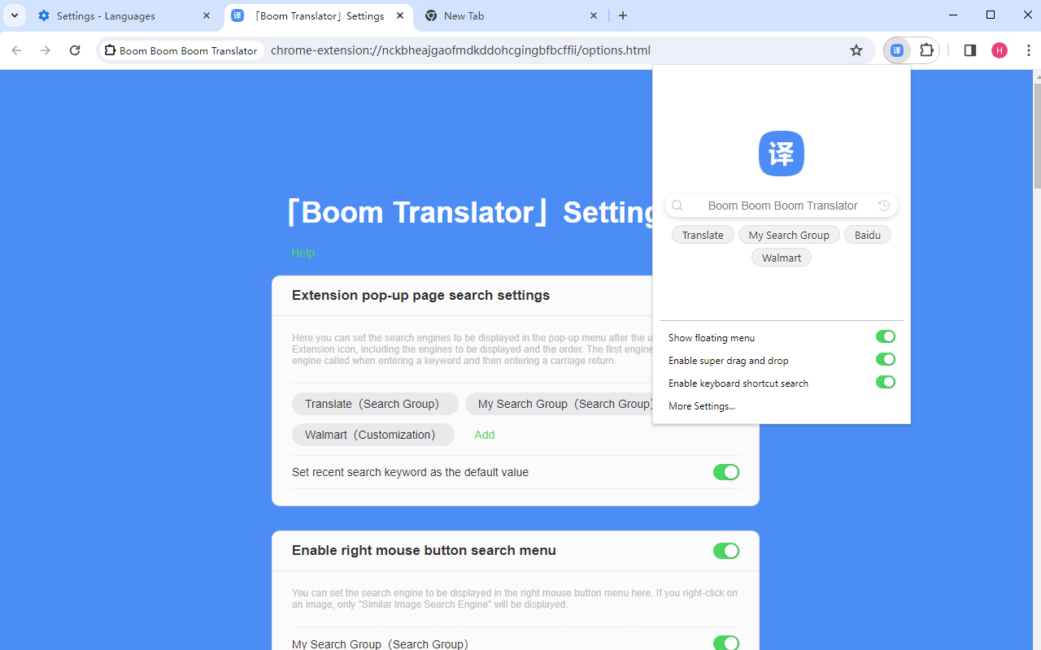Toggle Show floating menu switch
Screen dimensions: 1041x650
[886, 336]
